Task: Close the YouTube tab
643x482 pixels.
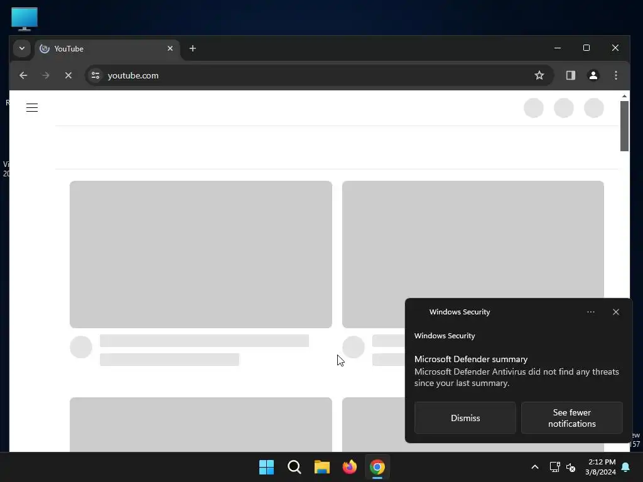Action: pos(170,48)
